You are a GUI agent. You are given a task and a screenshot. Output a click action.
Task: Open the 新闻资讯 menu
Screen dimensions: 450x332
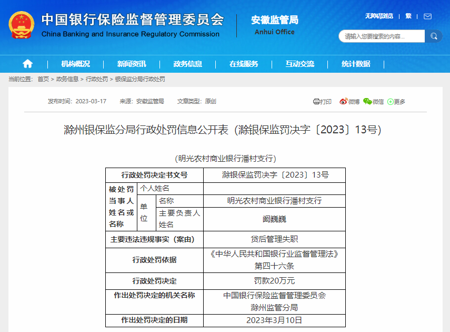(x=132, y=64)
